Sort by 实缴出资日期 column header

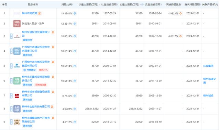(x=154, y=4)
